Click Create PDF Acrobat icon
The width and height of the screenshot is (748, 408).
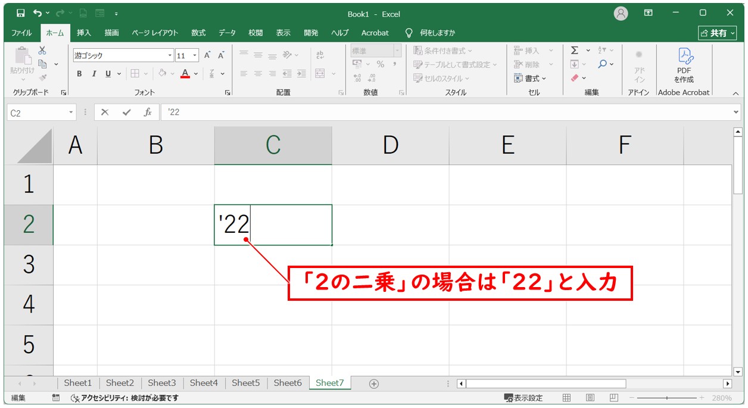click(684, 66)
